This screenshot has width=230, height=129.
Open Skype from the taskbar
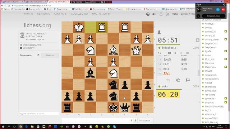click(x=114, y=126)
